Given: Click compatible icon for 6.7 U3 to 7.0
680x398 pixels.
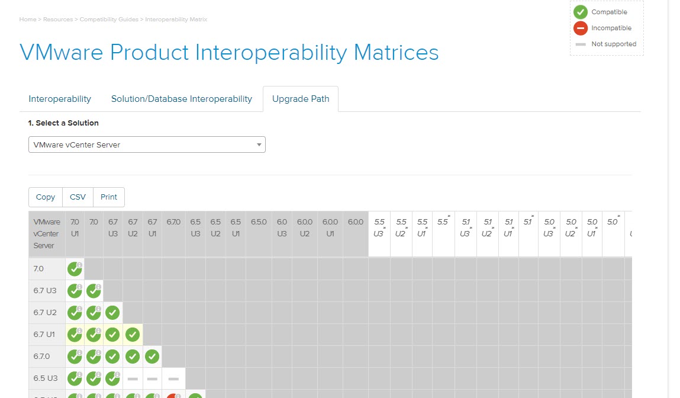Looking at the screenshot, I should point(94,291).
